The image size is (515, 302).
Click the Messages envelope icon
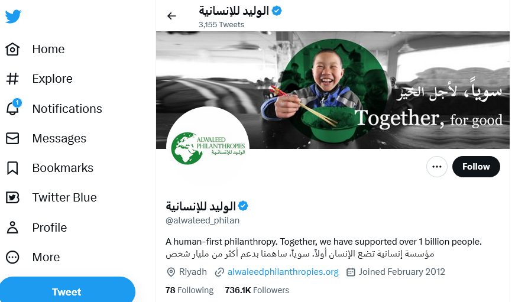12,138
